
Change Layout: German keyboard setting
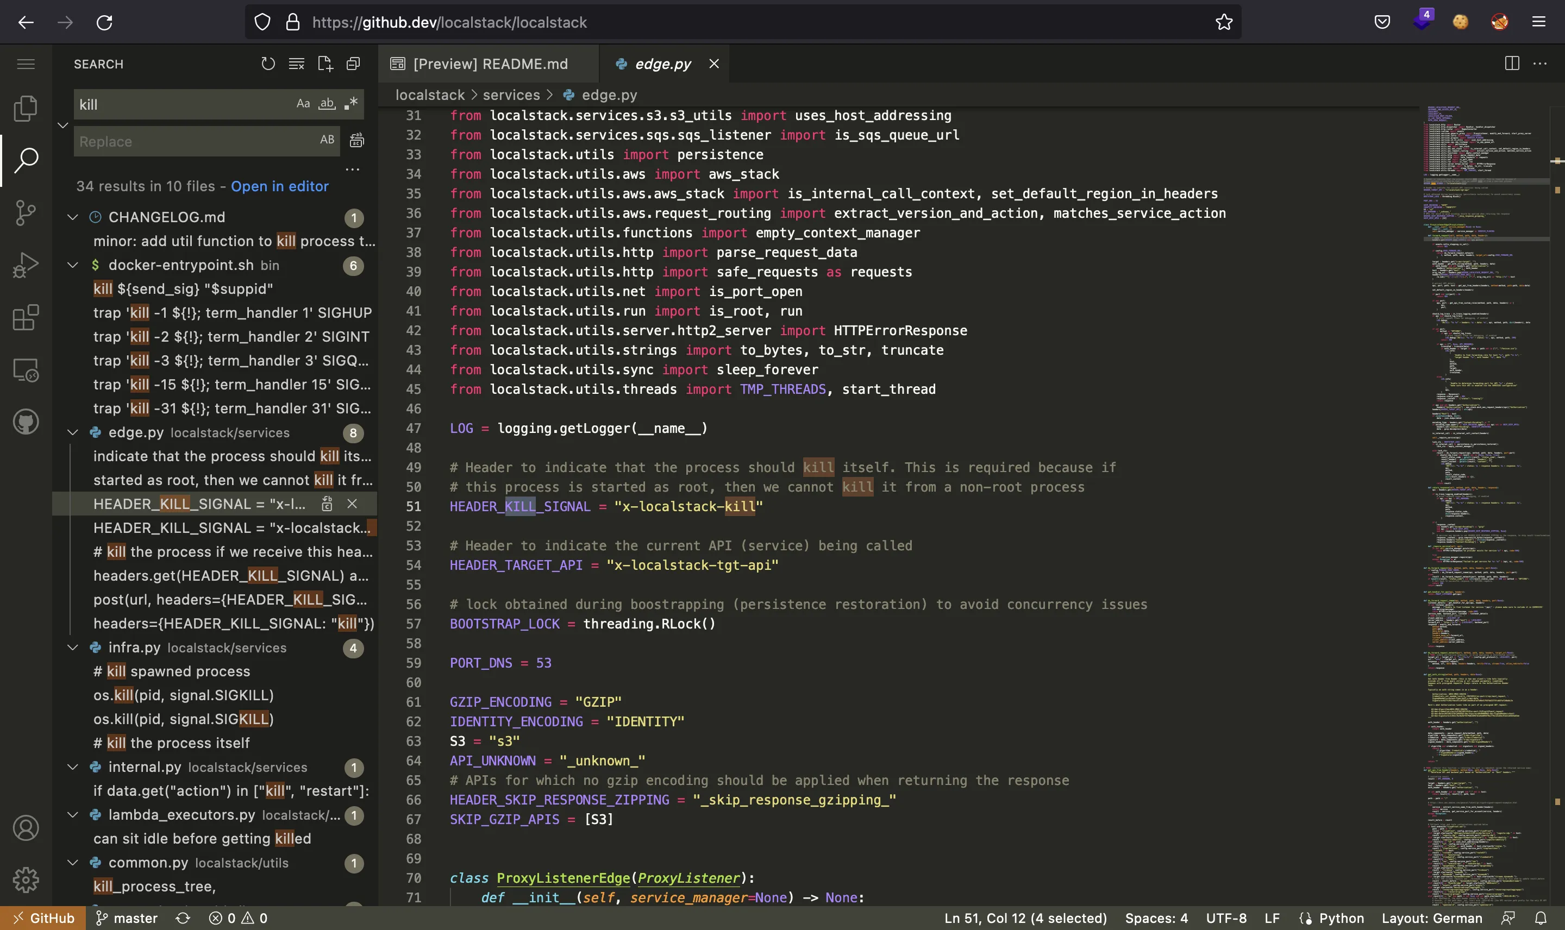coord(1431,918)
